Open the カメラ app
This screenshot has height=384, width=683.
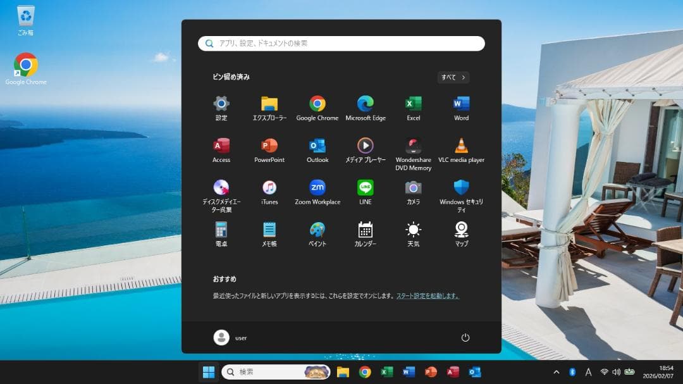point(413,188)
